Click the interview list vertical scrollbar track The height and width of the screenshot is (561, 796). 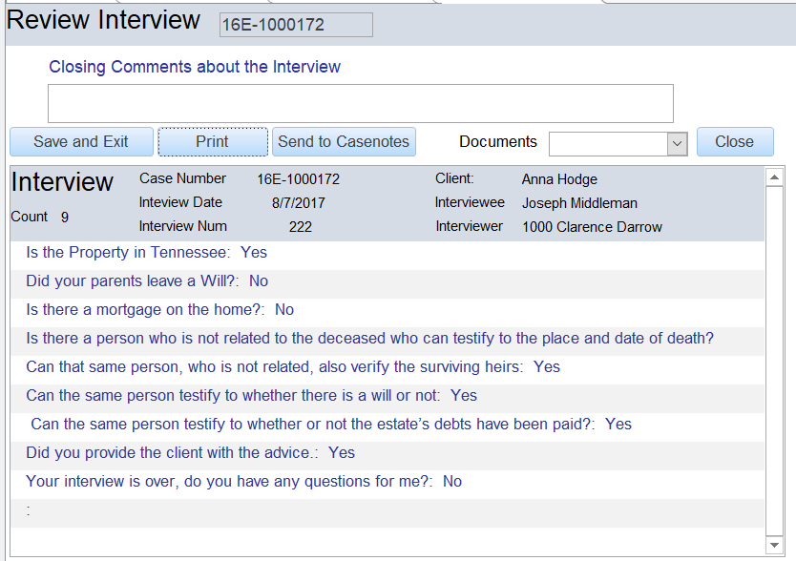tap(774, 363)
